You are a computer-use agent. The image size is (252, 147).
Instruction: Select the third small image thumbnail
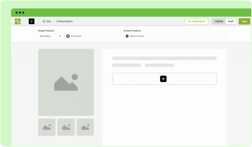85,127
